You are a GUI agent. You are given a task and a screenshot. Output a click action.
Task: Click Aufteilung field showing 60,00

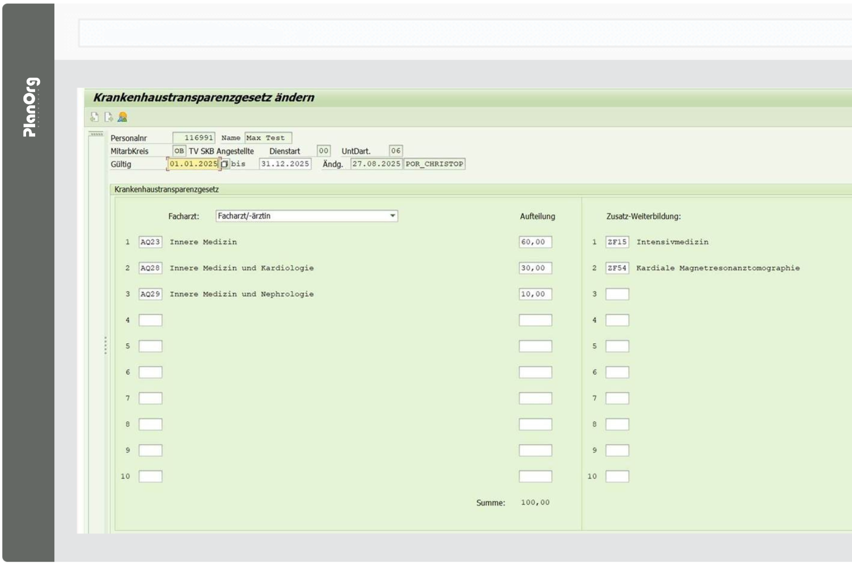pyautogui.click(x=535, y=242)
